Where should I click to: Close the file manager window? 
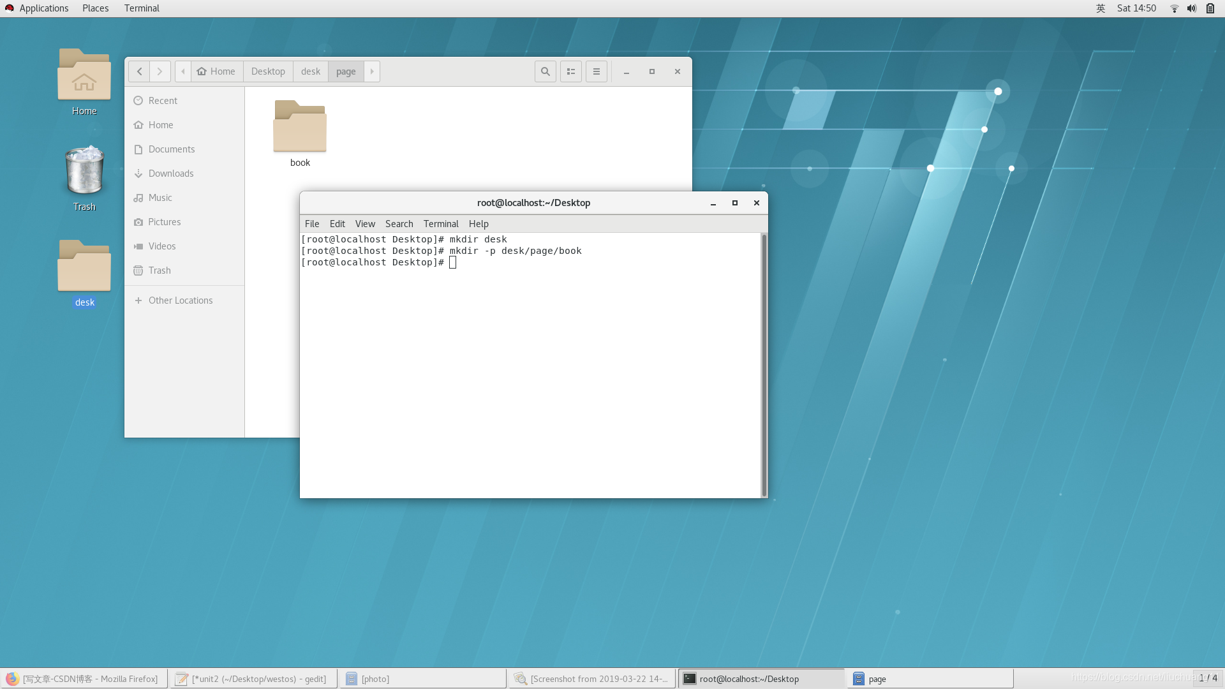point(678,71)
